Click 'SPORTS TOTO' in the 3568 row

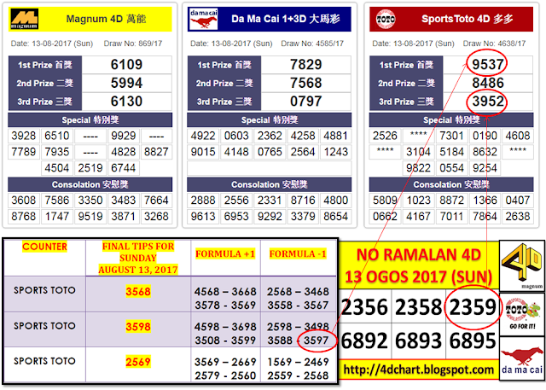pos(44,290)
